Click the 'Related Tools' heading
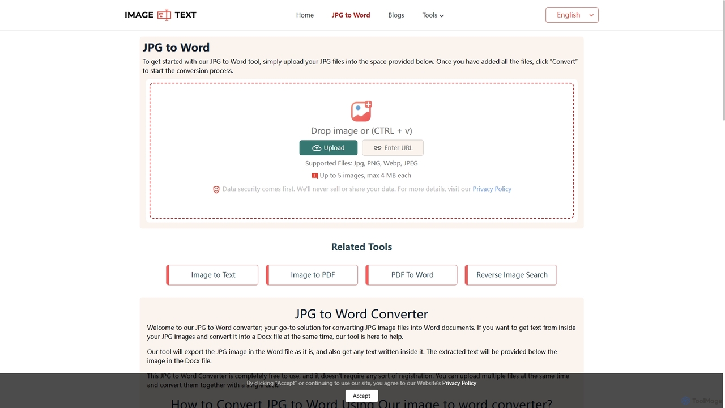The height and width of the screenshot is (408, 725). [361, 247]
